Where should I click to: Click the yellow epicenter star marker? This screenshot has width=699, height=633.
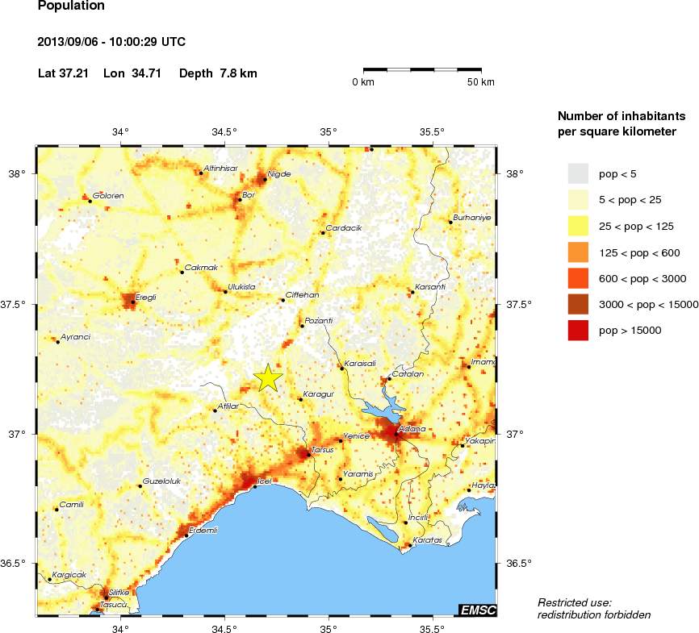[x=267, y=377]
